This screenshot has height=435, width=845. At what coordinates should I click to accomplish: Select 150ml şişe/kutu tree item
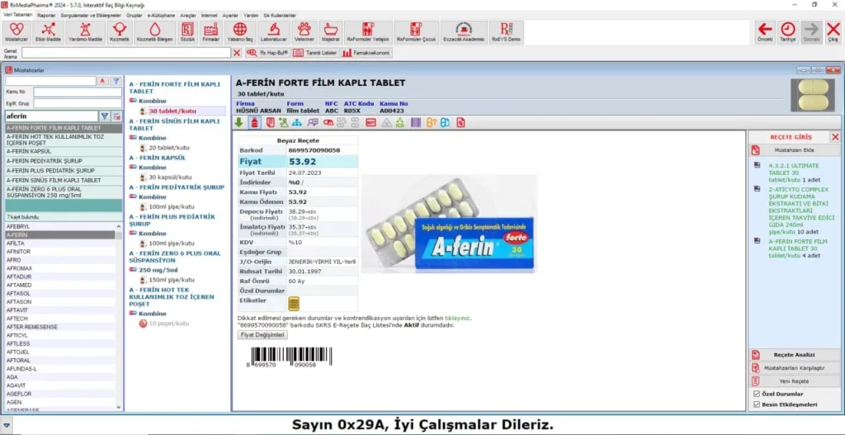point(172,280)
